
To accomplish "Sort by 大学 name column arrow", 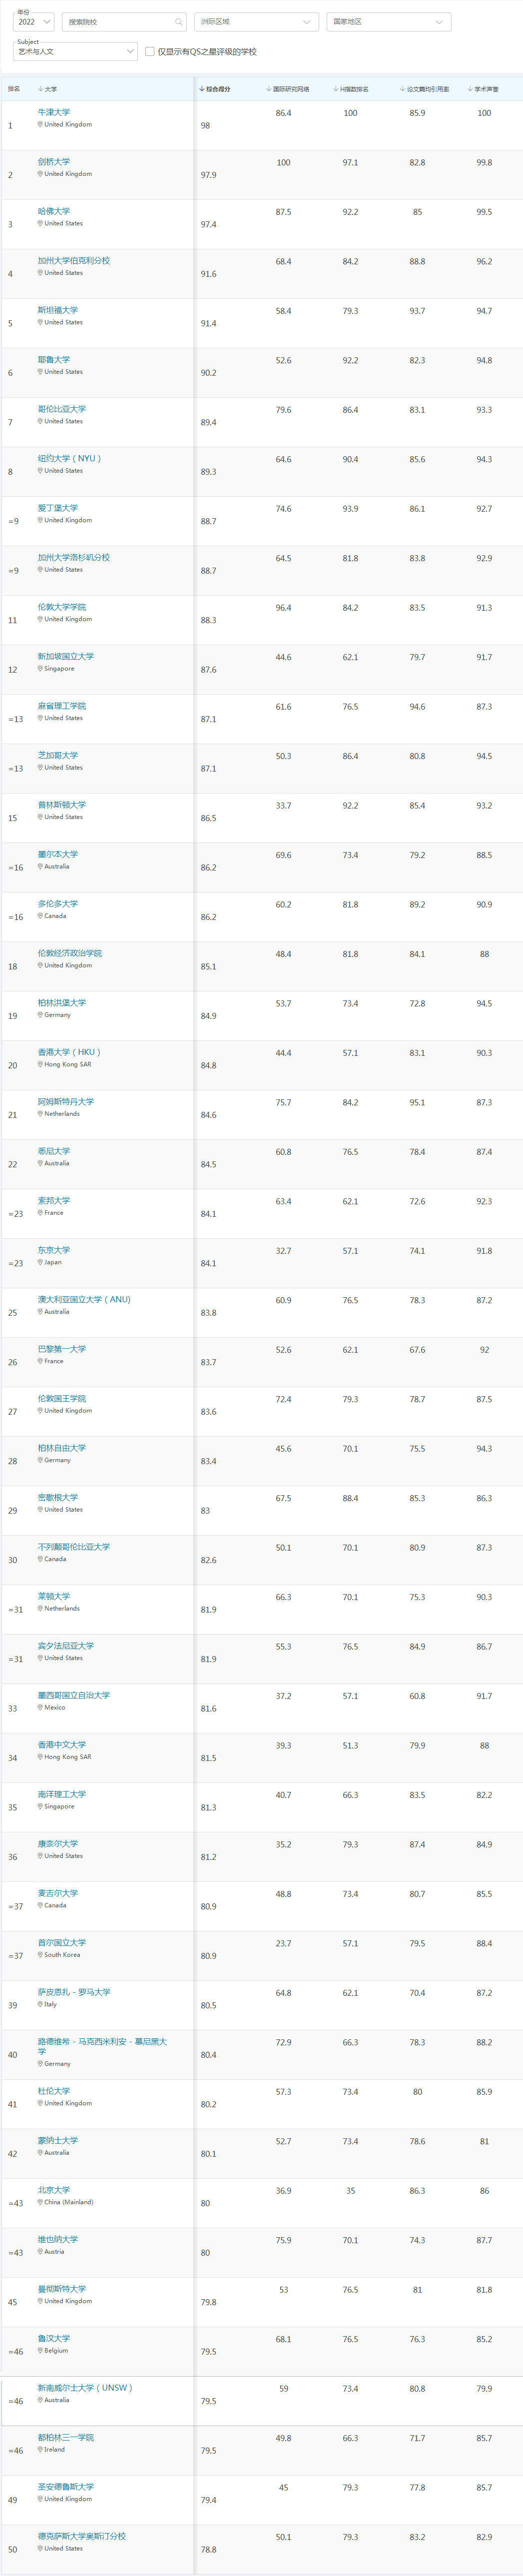I will tap(40, 89).
